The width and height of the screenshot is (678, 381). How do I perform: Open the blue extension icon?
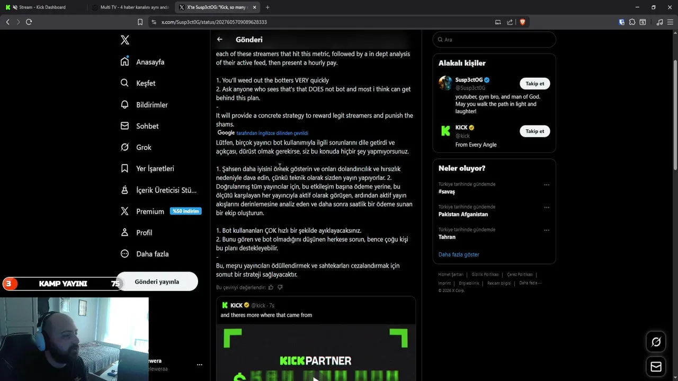click(622, 22)
